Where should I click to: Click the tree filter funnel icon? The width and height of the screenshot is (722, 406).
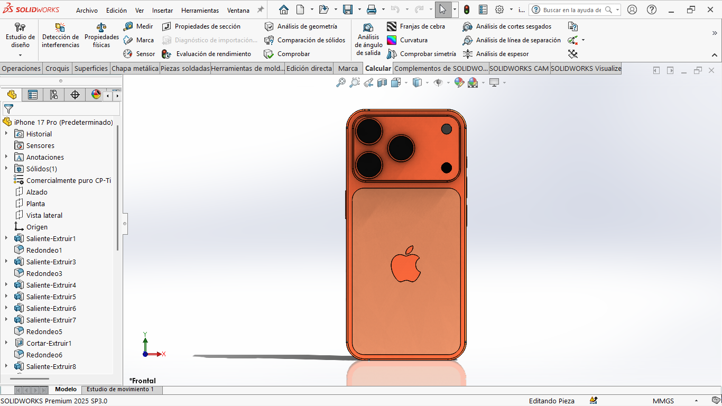[x=8, y=109]
